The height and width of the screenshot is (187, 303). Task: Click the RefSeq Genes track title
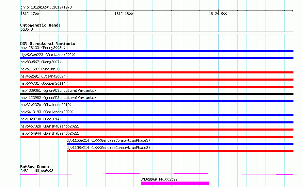[x=34, y=167]
